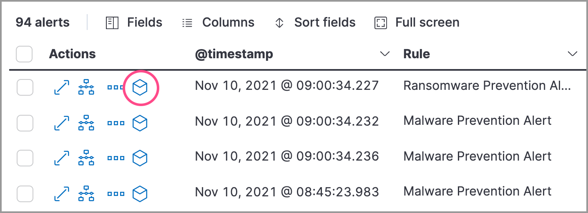Open the @timestamp column dropdown chevron
This screenshot has width=588, height=213.
[x=385, y=54]
